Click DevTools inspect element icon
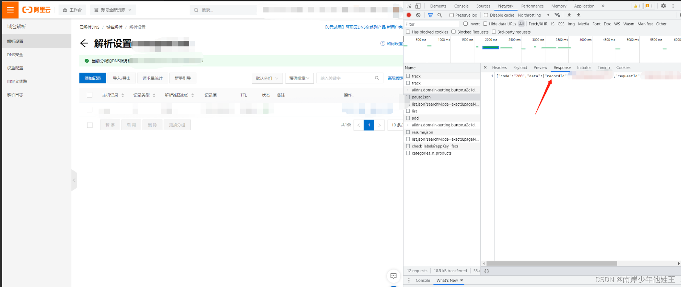This screenshot has width=681, height=287. pos(409,6)
